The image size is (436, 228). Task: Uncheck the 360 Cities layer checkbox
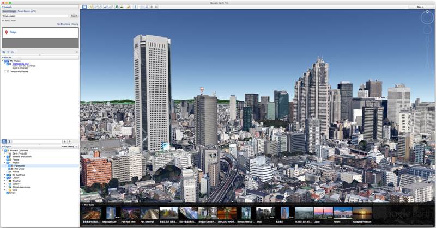pyautogui.click(x=9, y=169)
